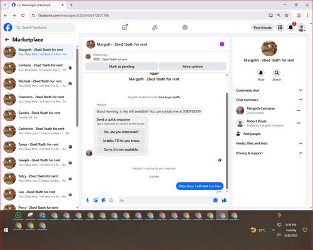Expand Customize chat section

pyautogui.click(x=269, y=91)
